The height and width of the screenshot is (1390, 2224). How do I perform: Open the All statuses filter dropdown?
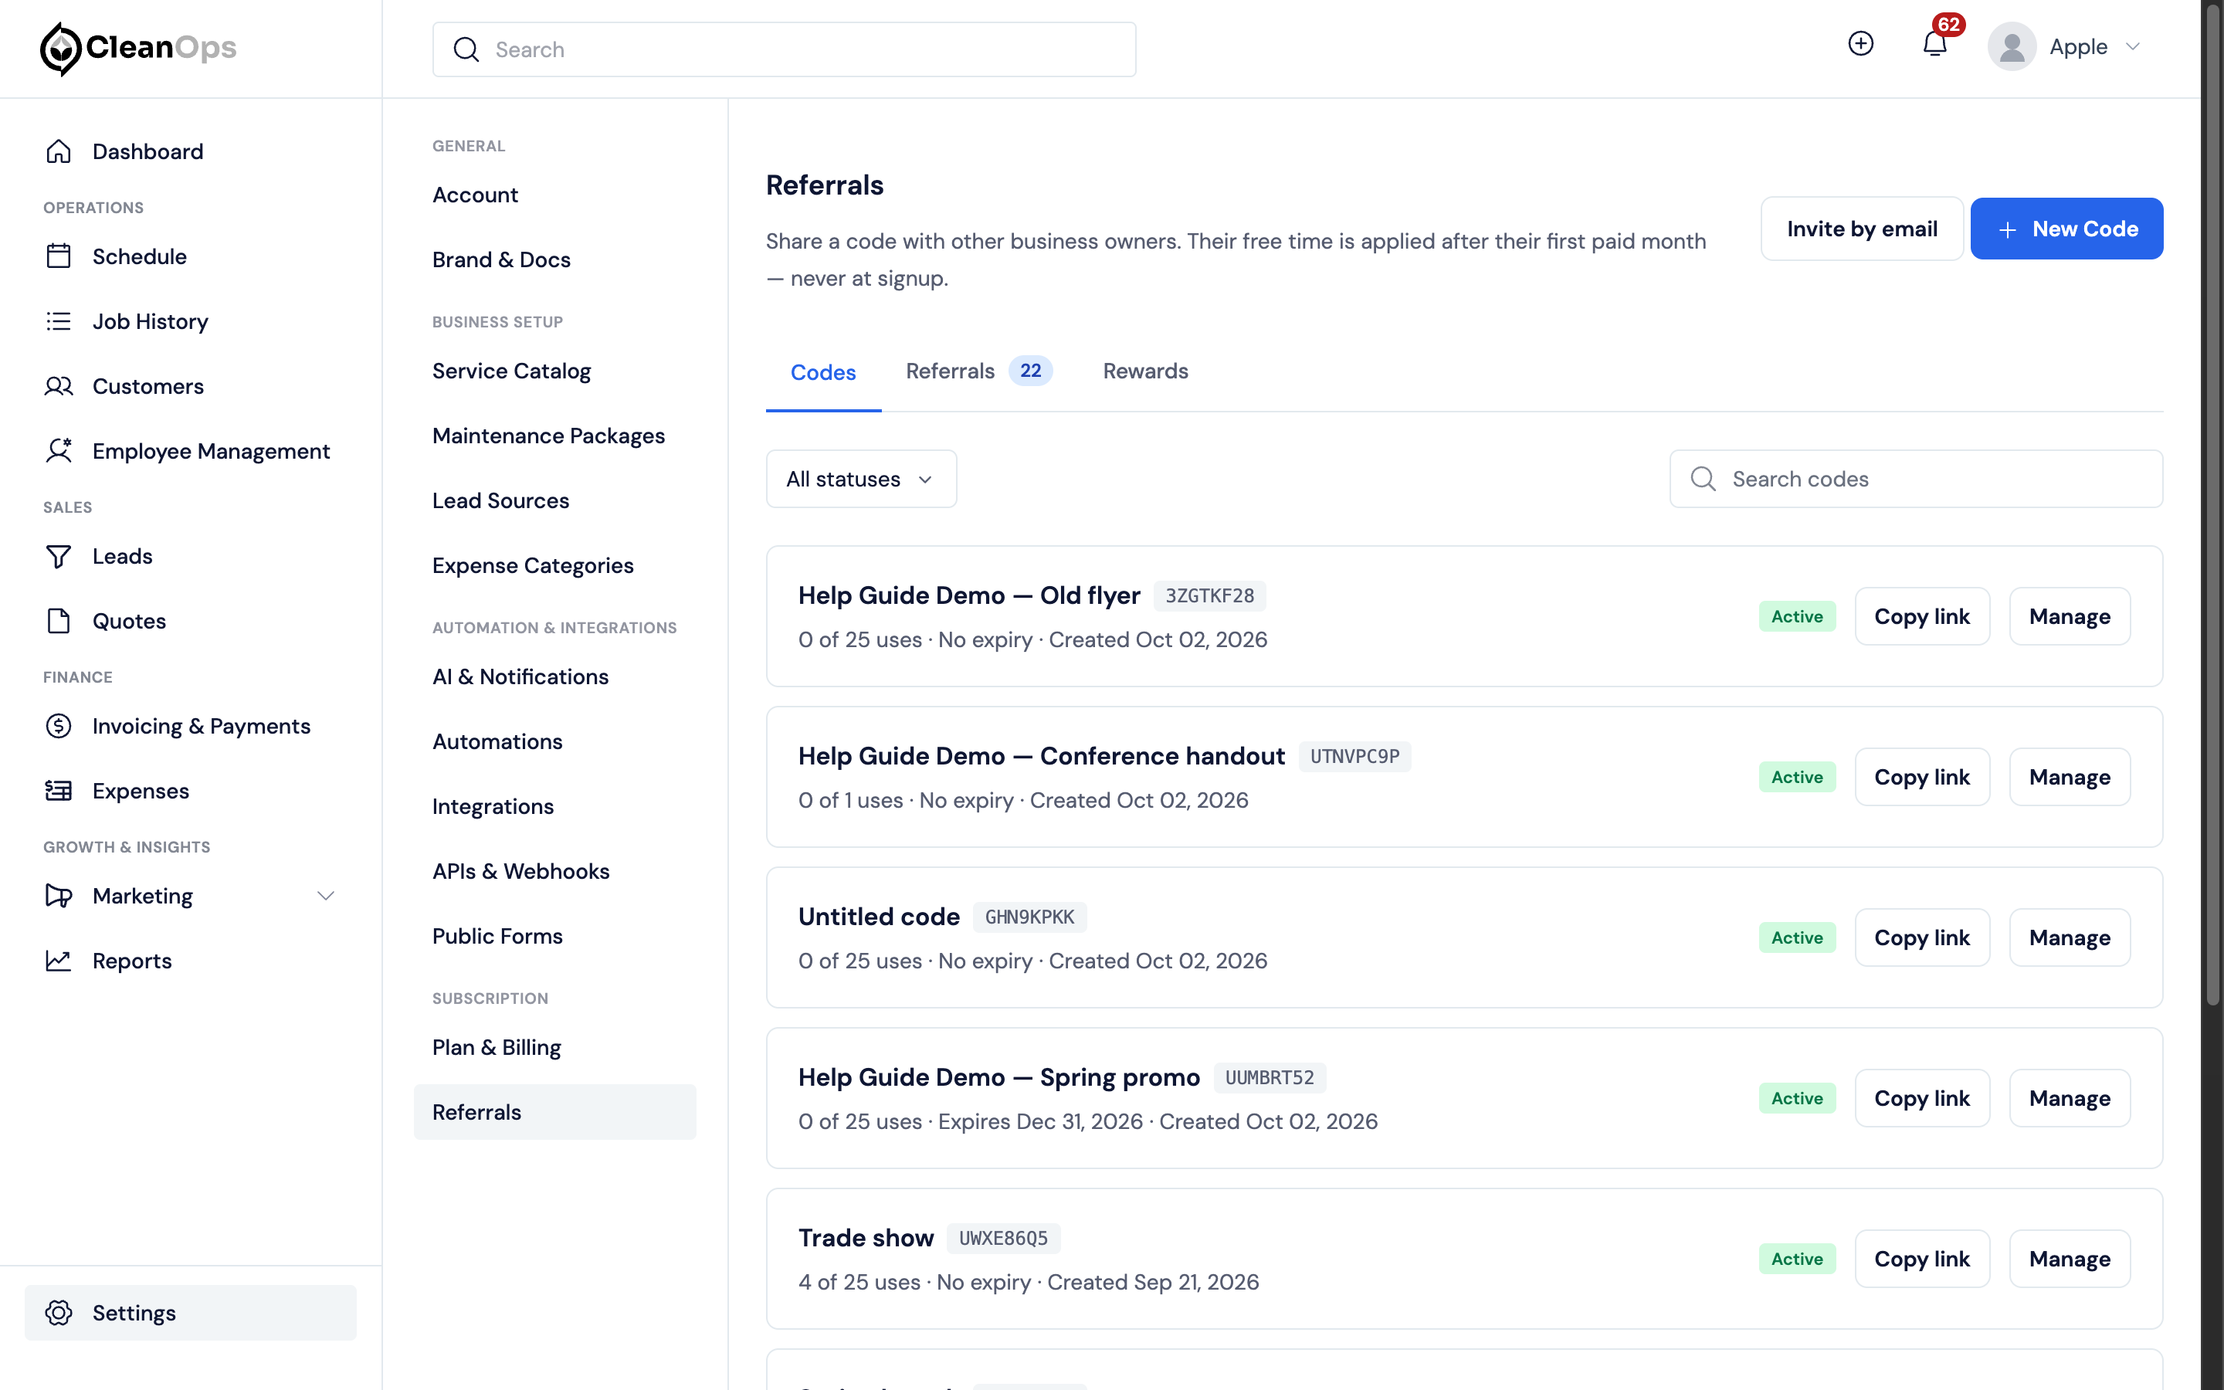coord(861,479)
